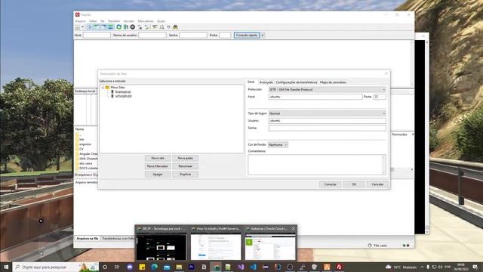Click the Renomear button

click(185, 166)
